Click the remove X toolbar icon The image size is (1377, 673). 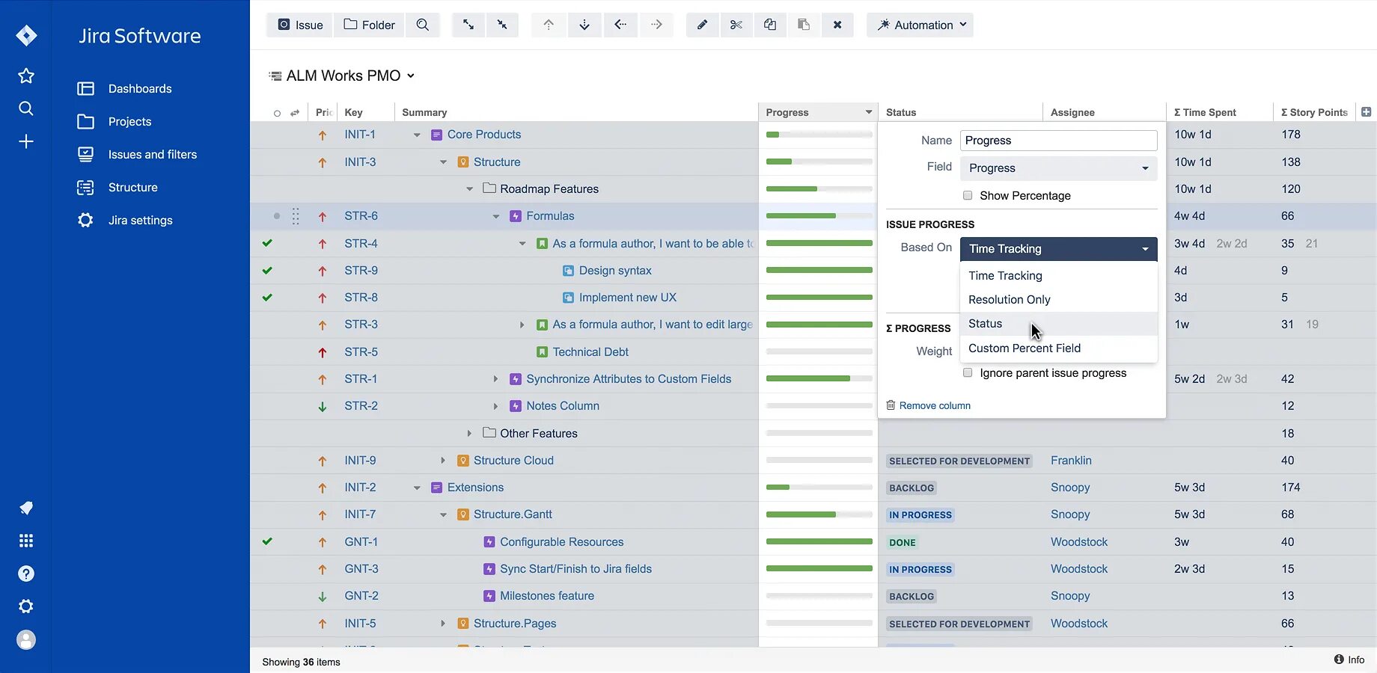click(x=837, y=25)
